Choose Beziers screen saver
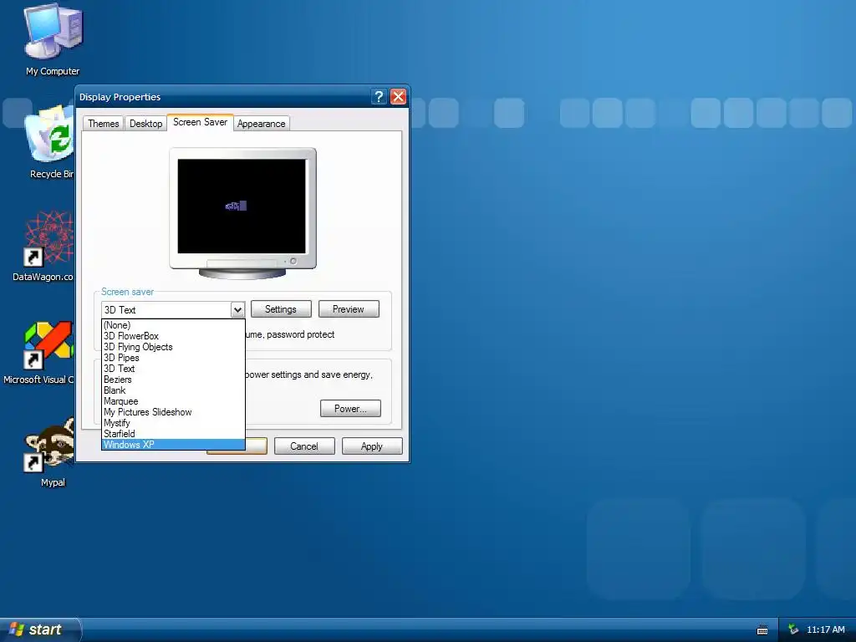This screenshot has height=642, width=856. (x=173, y=380)
